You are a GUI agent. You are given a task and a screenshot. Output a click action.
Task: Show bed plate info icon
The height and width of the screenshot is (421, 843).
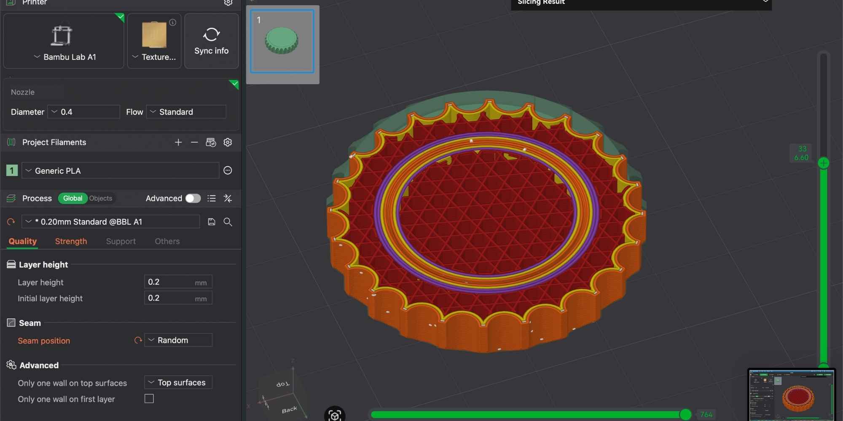tap(173, 22)
